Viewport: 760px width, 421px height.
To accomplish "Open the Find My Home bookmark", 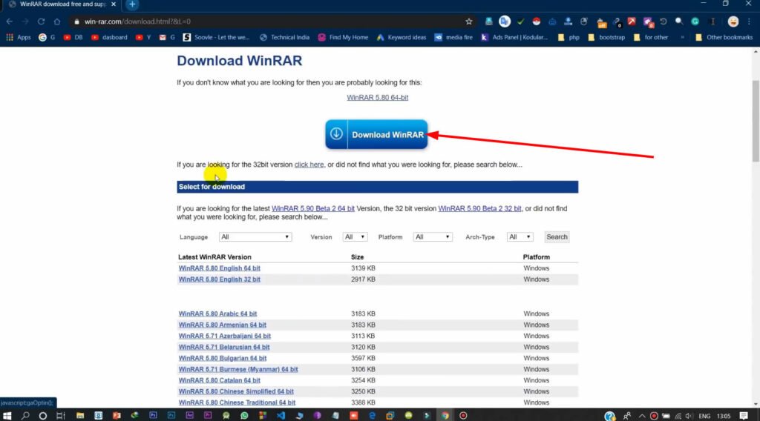I will [343, 37].
